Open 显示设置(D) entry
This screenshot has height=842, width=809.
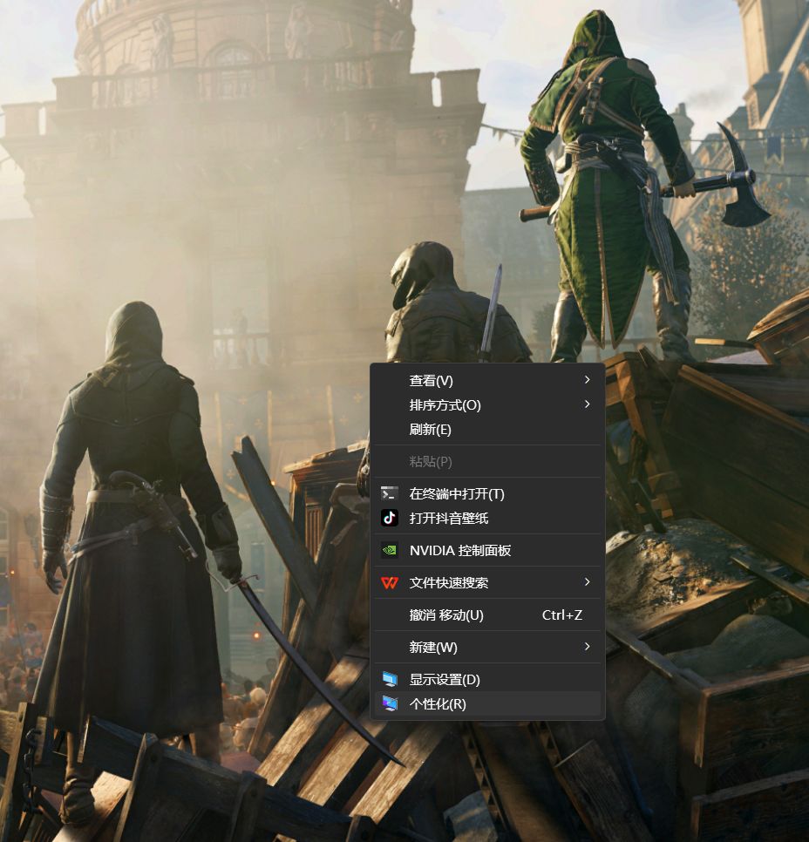coord(487,679)
